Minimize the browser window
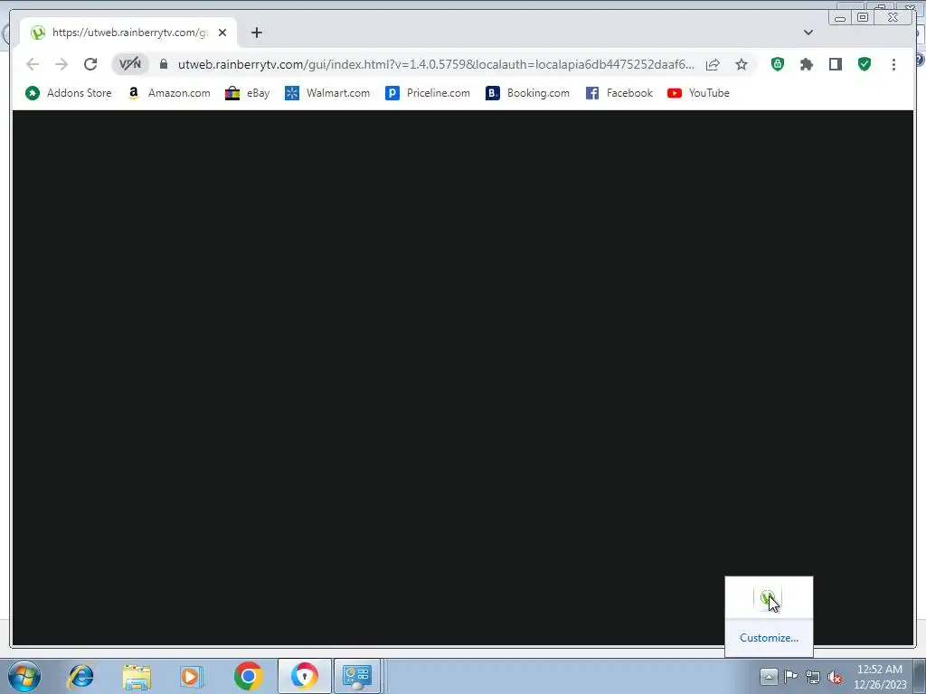 click(x=840, y=18)
